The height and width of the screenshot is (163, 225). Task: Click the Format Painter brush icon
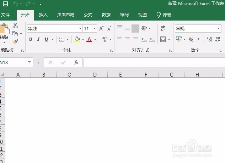[x=15, y=42]
